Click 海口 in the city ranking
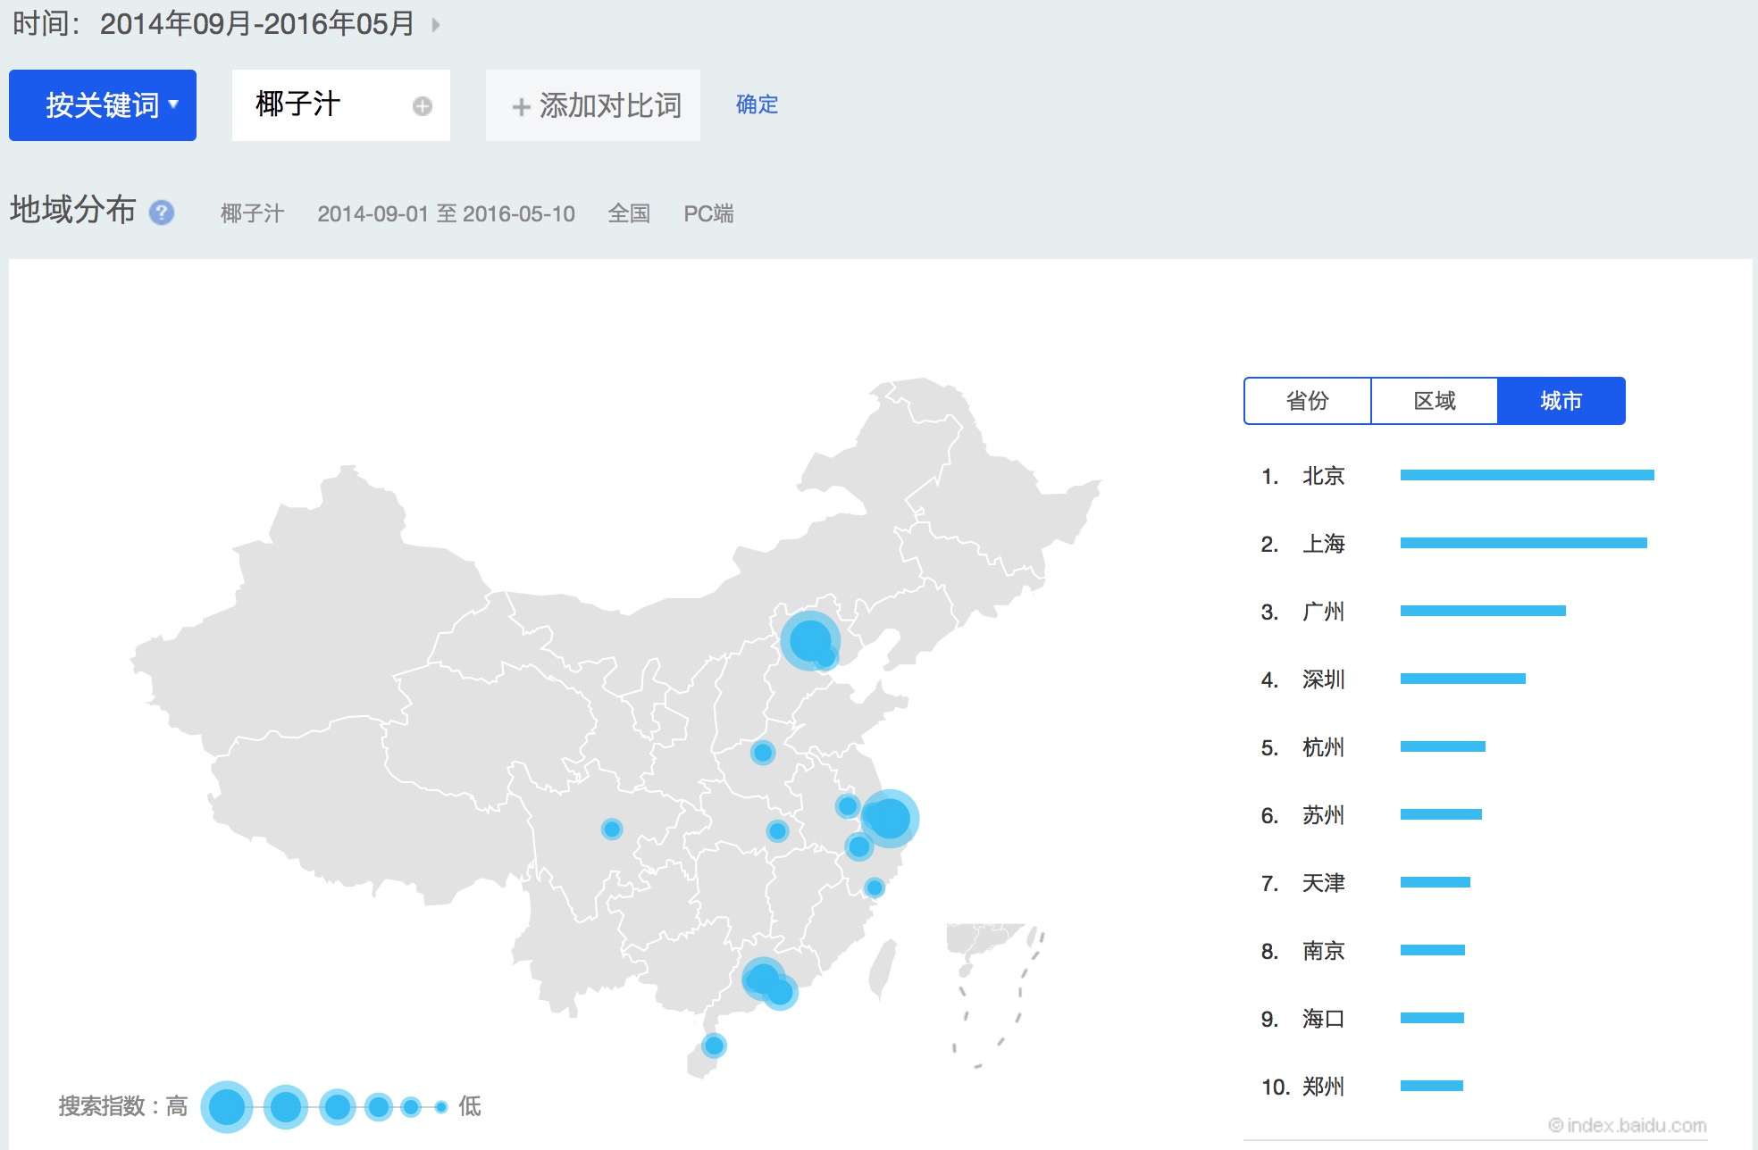 (1323, 1019)
